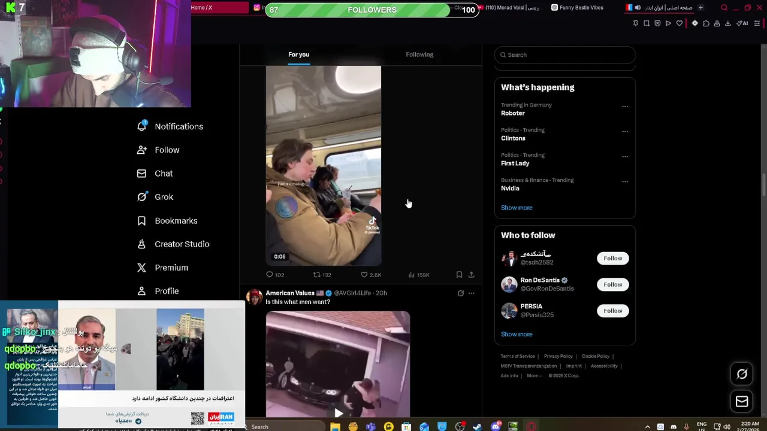
Task: Mute audio on the Iran International tab
Action: click(638, 8)
